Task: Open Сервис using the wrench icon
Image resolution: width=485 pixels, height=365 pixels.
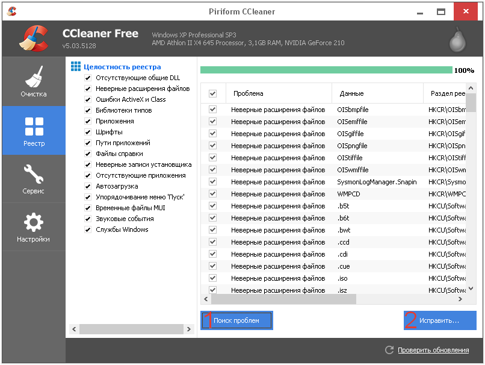Action: 33,175
